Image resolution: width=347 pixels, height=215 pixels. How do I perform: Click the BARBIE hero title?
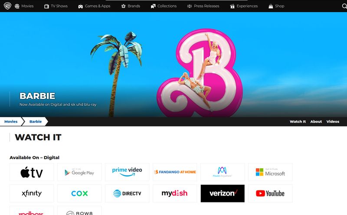point(37,96)
